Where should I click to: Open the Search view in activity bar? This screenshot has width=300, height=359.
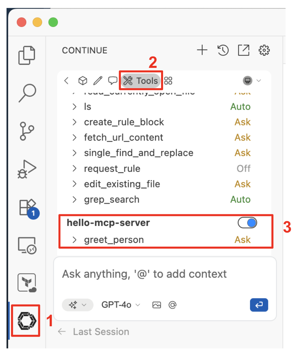(27, 93)
